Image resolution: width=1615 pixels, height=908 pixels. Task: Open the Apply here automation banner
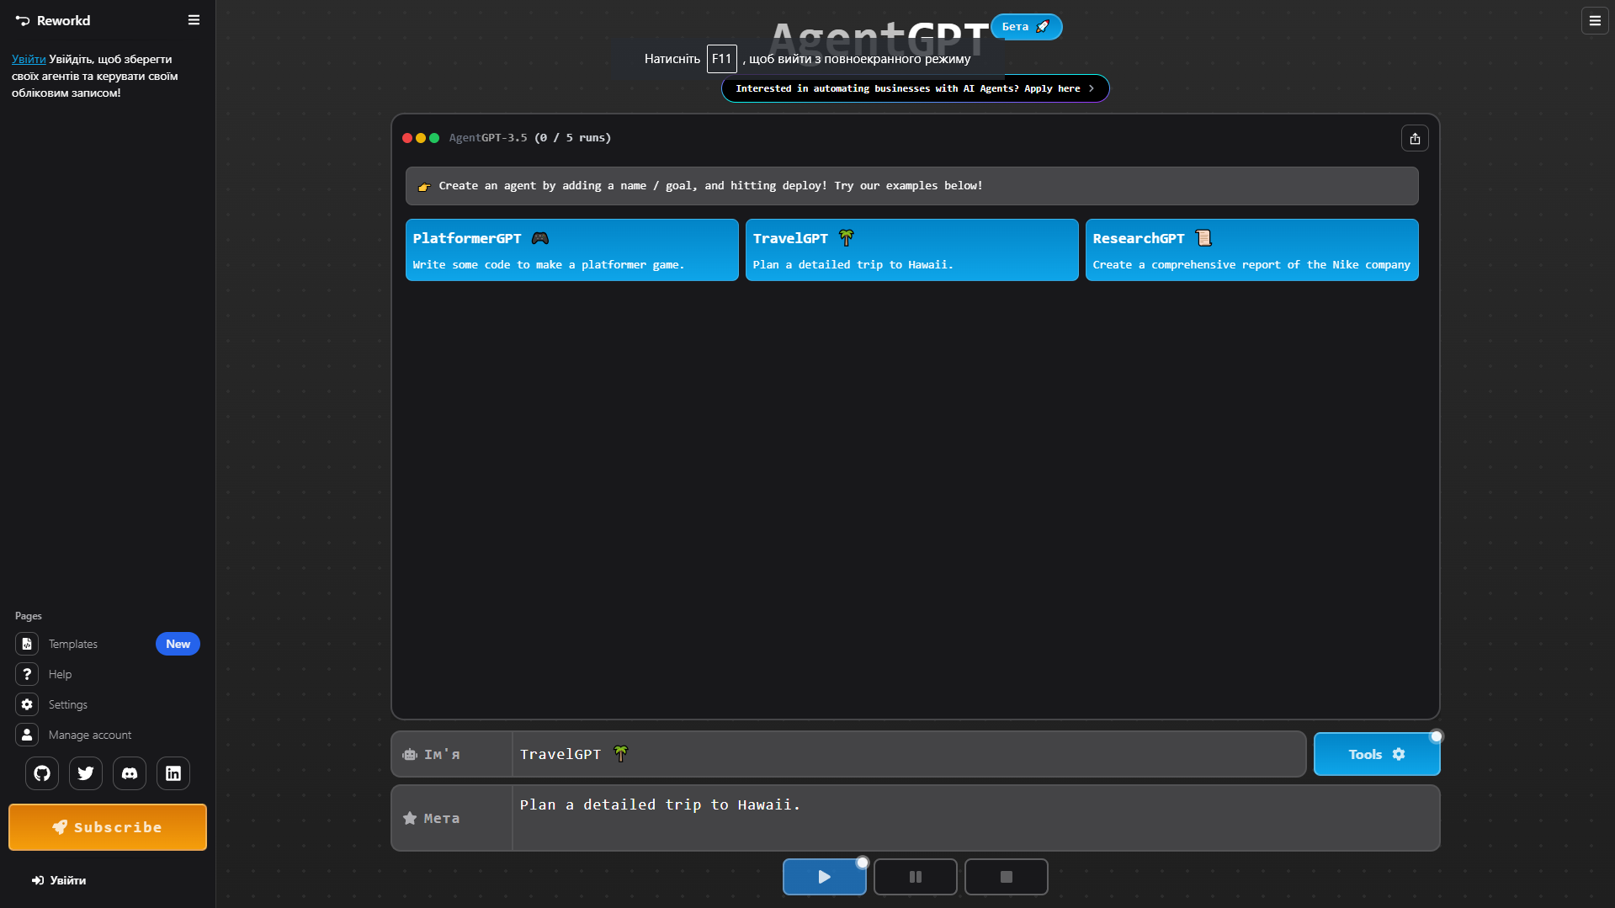click(916, 88)
